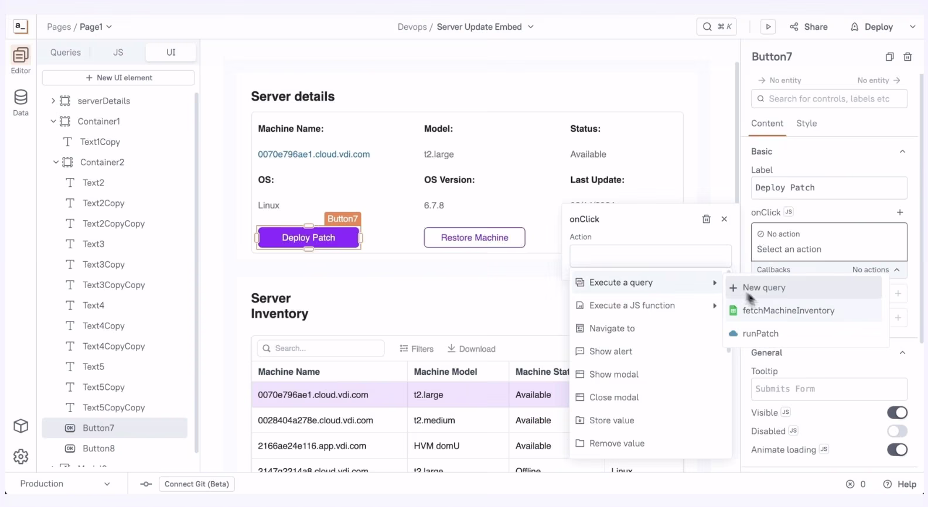The height and width of the screenshot is (507, 928).
Task: Click the Restore Machine button
Action: [x=475, y=238]
